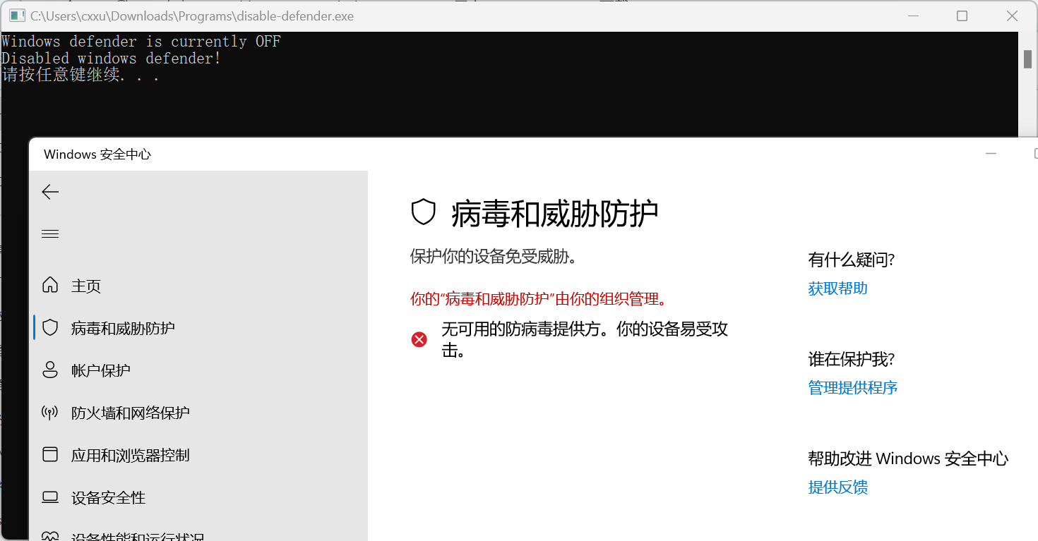Click the disable-defender.exe path in title bar
This screenshot has width=1038, height=541.
[x=192, y=16]
